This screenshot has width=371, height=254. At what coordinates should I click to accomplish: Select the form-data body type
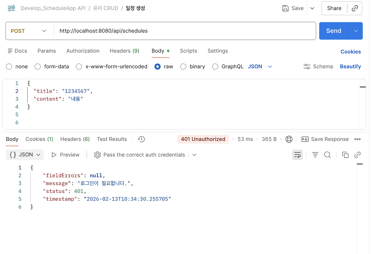click(38, 67)
